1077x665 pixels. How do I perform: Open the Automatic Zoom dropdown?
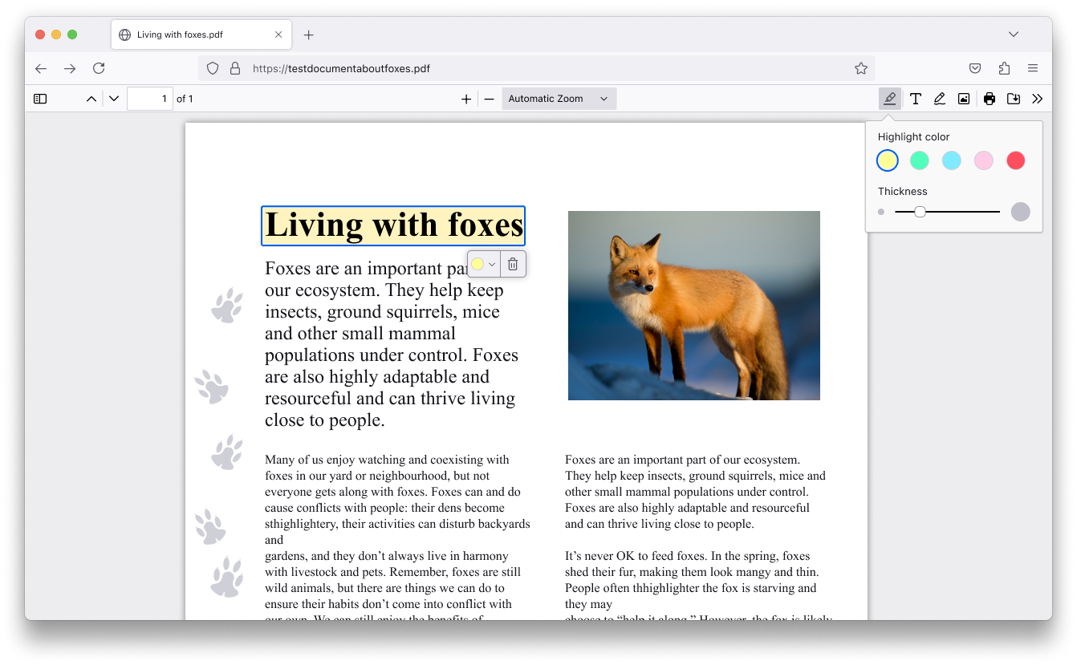click(559, 98)
